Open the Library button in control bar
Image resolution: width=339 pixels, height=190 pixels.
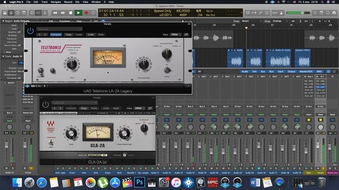pyautogui.click(x=5, y=13)
